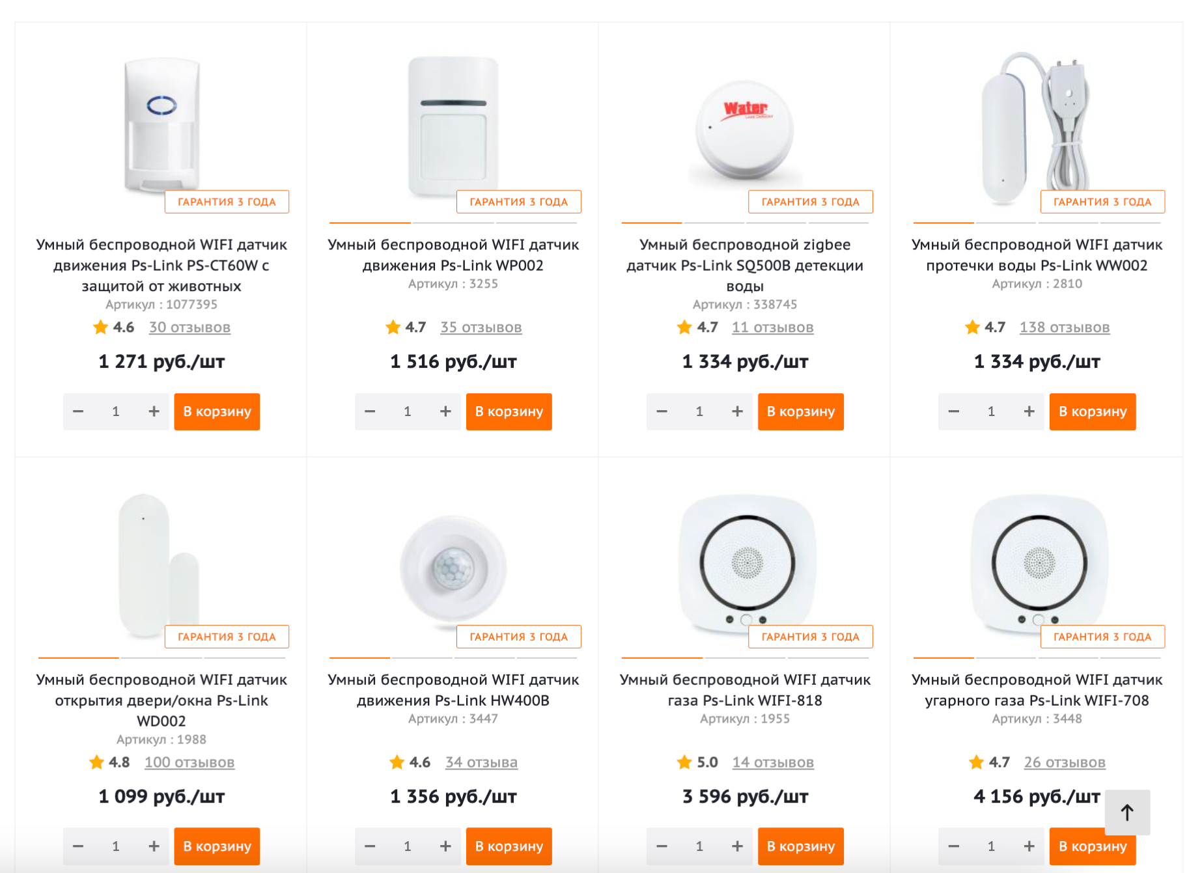1189x873 pixels.
Task: Increase quantity for SQ500B water detector
Action: [x=737, y=411]
